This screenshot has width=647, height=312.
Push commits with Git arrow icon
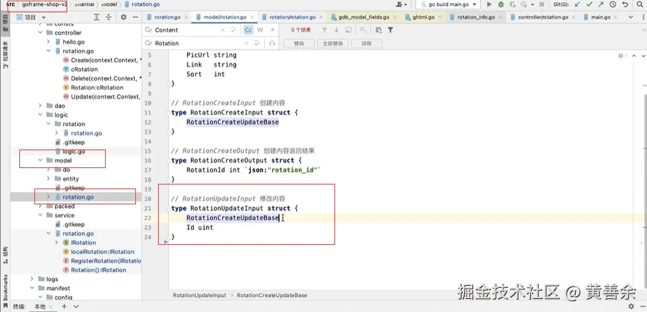point(601,4)
